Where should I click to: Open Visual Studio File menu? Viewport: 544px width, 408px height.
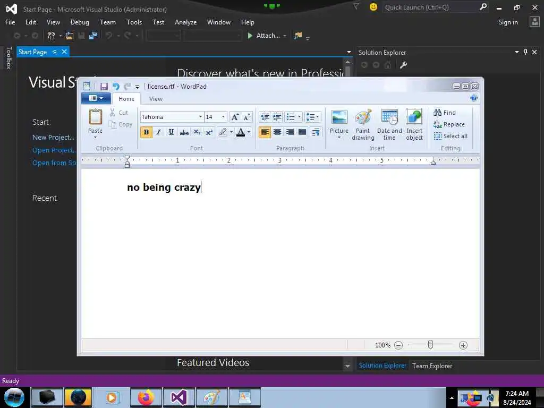pos(10,22)
